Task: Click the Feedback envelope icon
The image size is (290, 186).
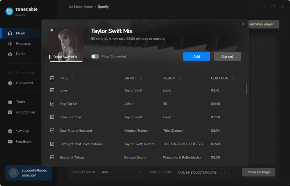Action: coord(10,141)
